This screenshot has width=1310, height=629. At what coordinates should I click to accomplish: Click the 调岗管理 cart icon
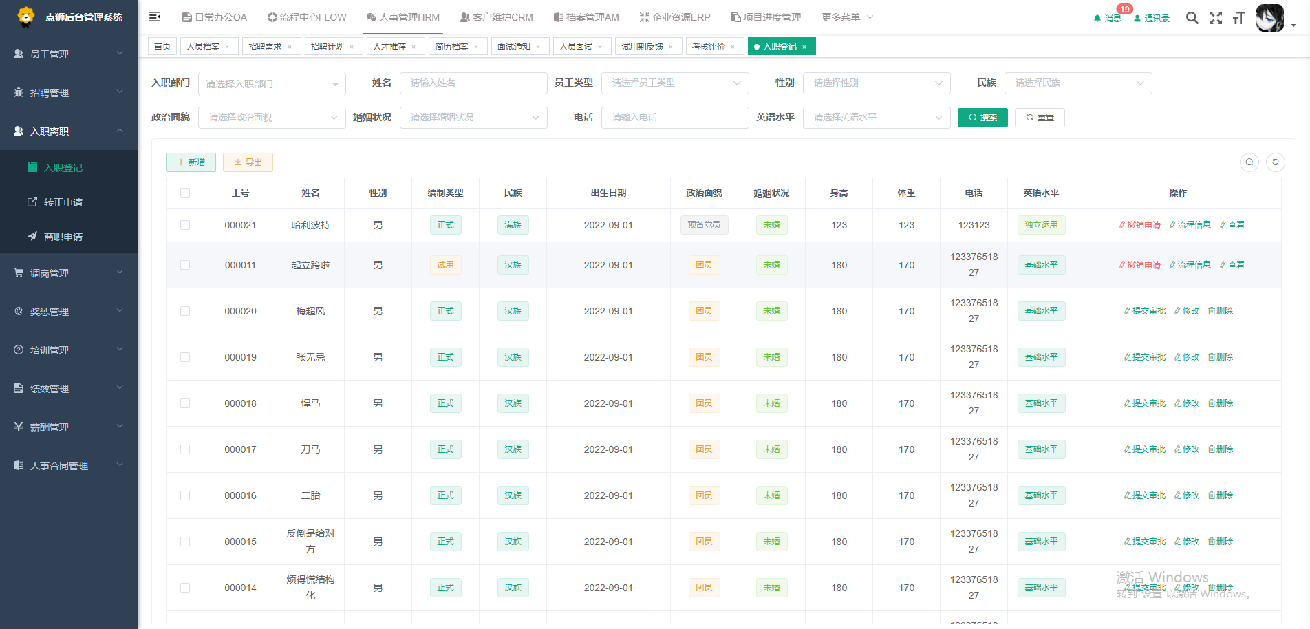[19, 273]
